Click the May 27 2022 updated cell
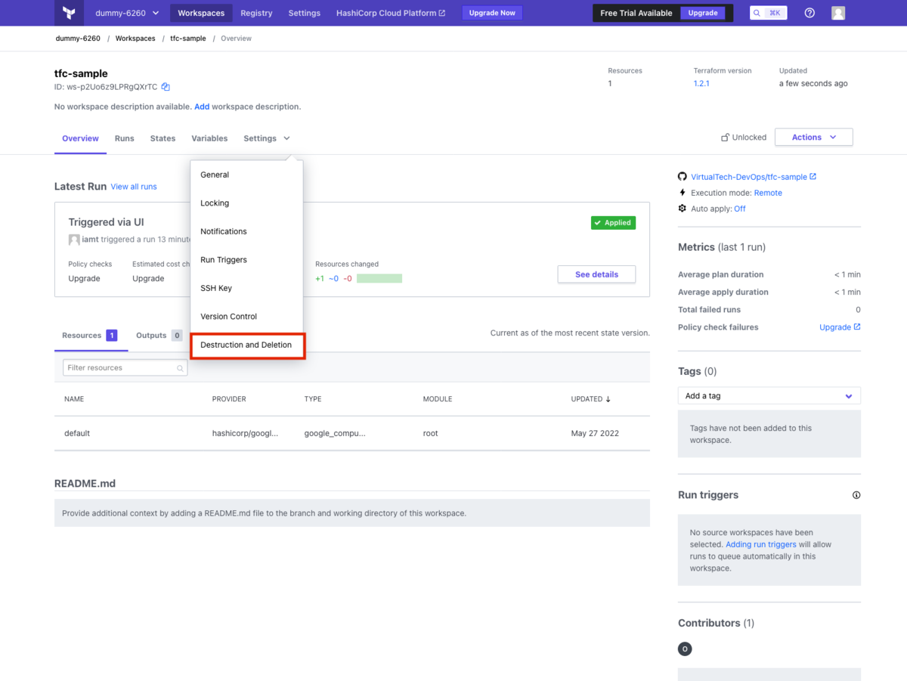Viewport: 907px width, 681px height. click(x=595, y=434)
